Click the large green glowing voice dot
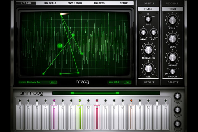The image size is (198, 132). [60, 45]
